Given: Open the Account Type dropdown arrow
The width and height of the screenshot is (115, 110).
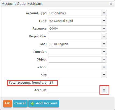Looking at the screenshot, I should (104, 13).
